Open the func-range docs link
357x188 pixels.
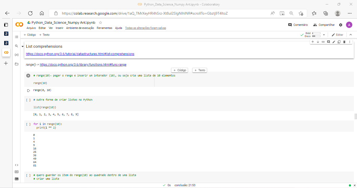pos(83,64)
